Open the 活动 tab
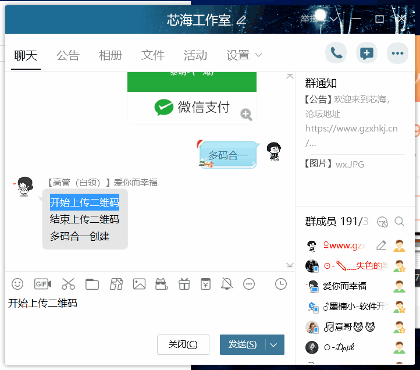This screenshot has width=420, height=370. [x=195, y=56]
